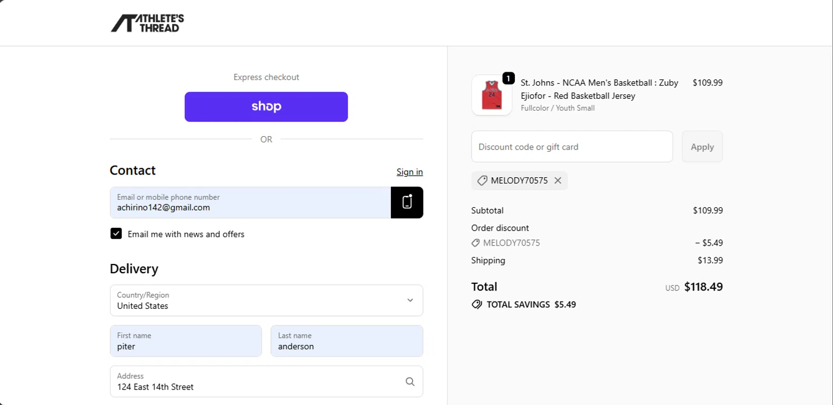
Task: Click the black mobile phone icon button
Action: pyautogui.click(x=407, y=202)
